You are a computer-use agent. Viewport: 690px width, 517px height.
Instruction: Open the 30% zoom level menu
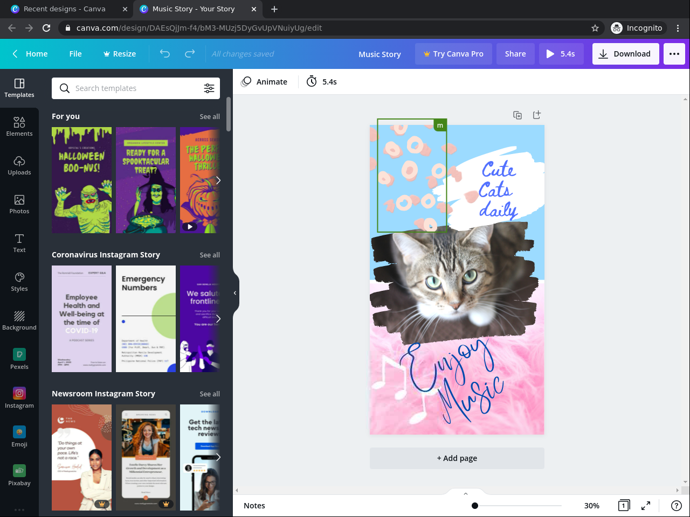[591, 506]
